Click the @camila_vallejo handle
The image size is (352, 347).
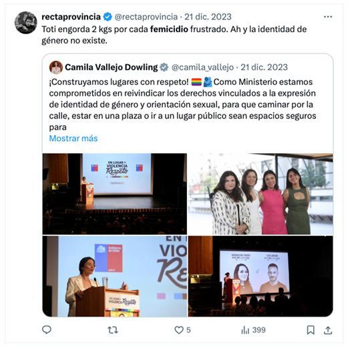click(202, 68)
